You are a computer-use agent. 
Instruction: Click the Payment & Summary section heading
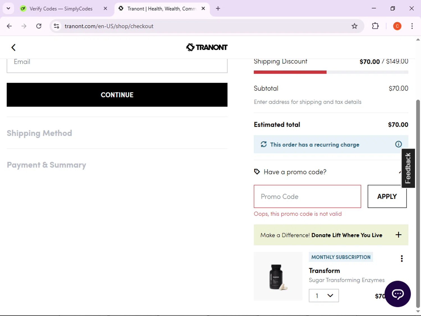click(x=46, y=165)
